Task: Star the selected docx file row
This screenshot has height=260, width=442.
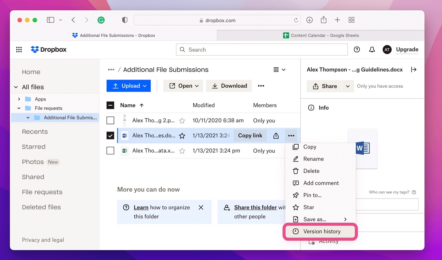Action: pos(182,136)
